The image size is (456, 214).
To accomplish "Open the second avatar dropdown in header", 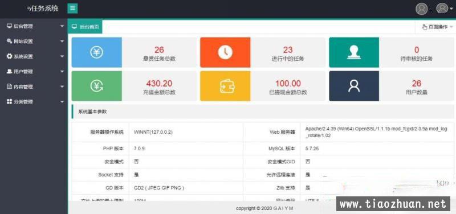I will click(445, 8).
